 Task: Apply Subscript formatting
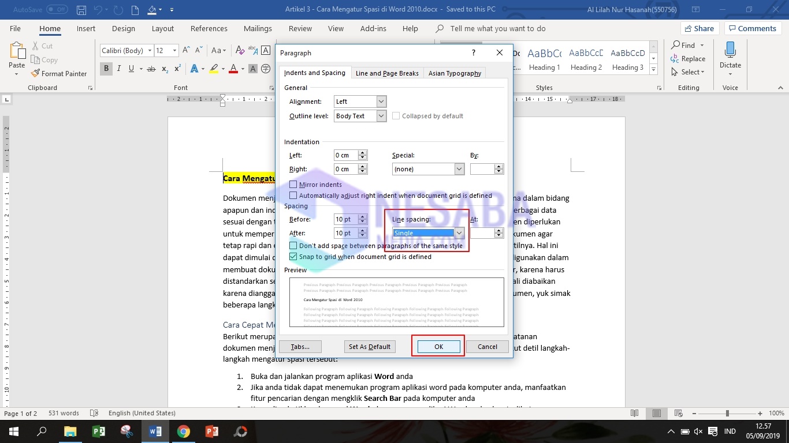pos(165,69)
